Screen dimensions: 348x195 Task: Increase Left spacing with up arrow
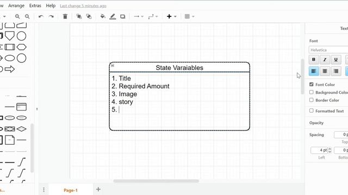point(330,148)
